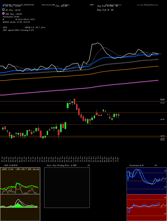
Task: Click the 'Stochastics & R' panel title
Action: tap(136, 165)
